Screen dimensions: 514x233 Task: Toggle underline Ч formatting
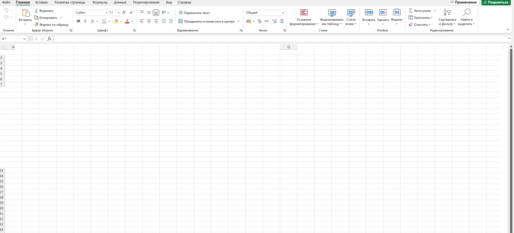pos(92,21)
